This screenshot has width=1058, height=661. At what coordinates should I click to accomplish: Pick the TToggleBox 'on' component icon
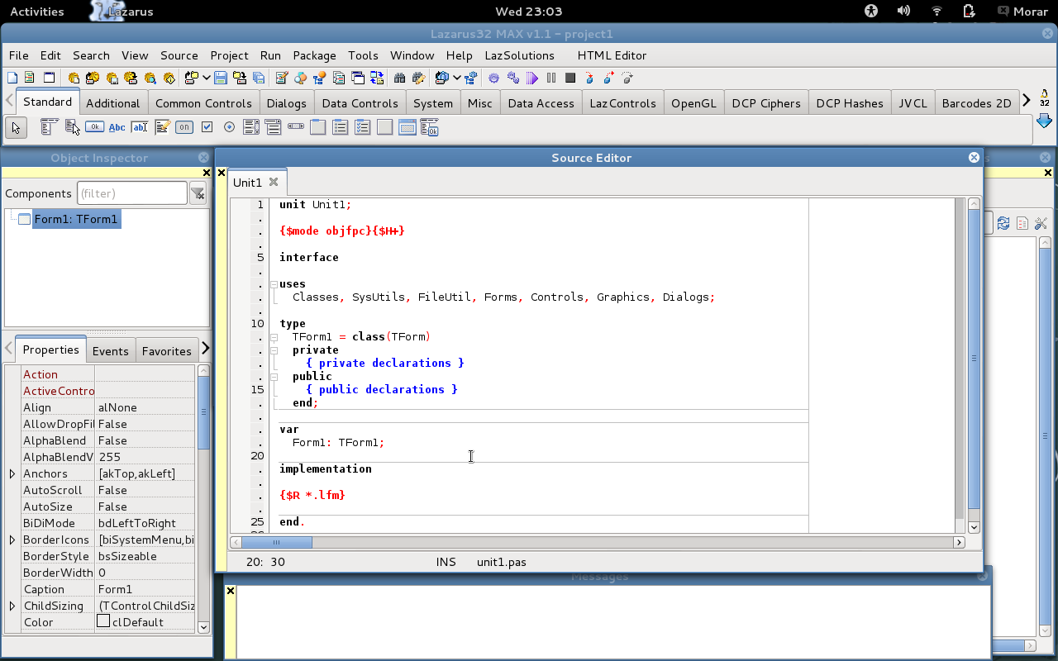(x=184, y=127)
